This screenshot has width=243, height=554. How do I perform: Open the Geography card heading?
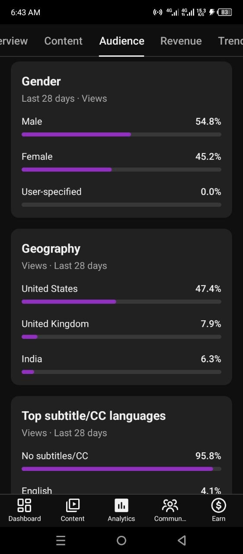tap(51, 248)
